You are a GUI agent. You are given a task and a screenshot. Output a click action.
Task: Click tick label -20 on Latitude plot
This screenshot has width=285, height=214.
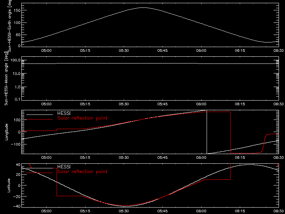(x=16, y=197)
